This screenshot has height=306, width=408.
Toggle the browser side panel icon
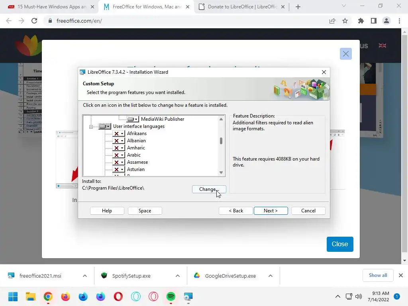click(x=374, y=21)
